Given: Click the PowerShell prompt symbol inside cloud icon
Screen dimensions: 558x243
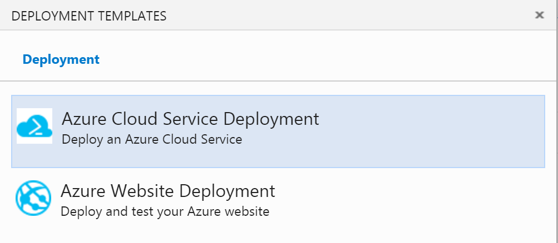Looking at the screenshot, I should pyautogui.click(x=35, y=129).
